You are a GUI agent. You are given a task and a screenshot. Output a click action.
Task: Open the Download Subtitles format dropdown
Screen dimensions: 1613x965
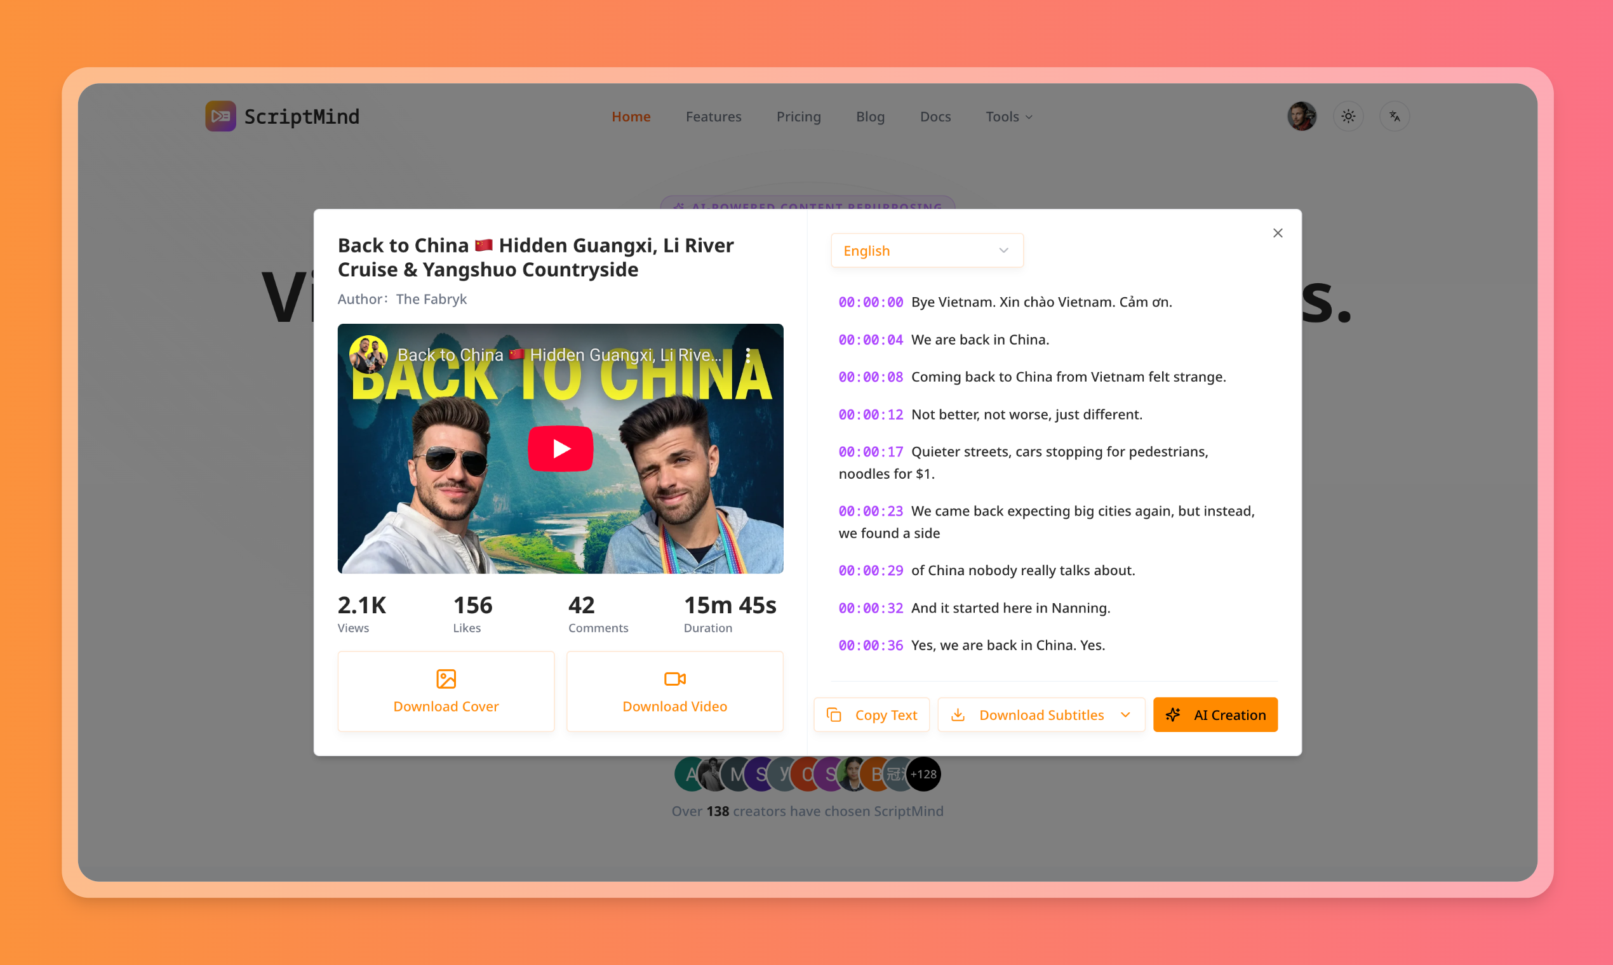click(x=1127, y=714)
